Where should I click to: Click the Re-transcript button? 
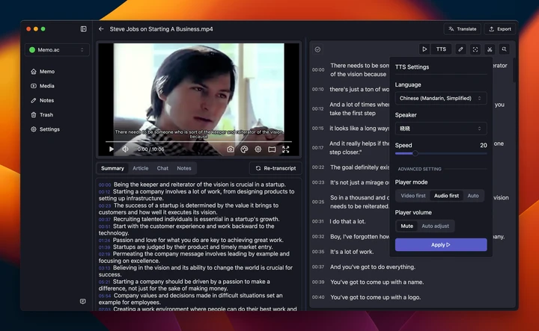click(275, 168)
